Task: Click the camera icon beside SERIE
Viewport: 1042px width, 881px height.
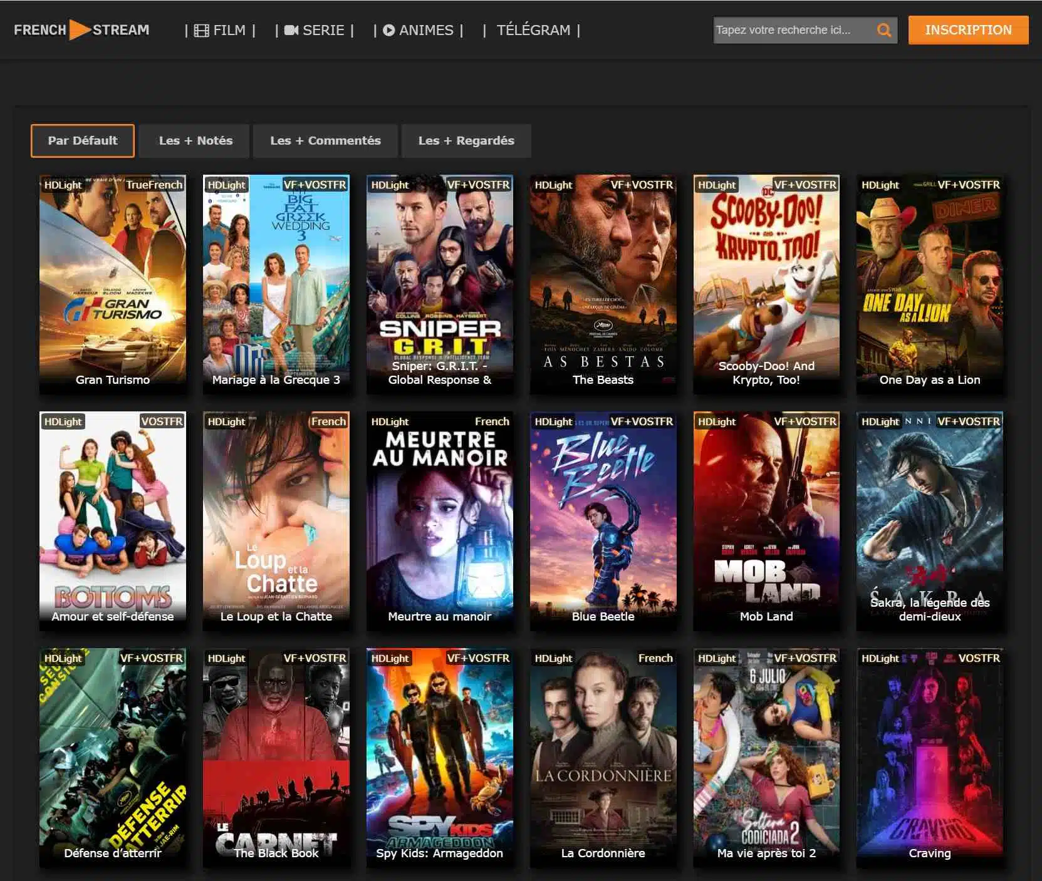Action: tap(291, 30)
